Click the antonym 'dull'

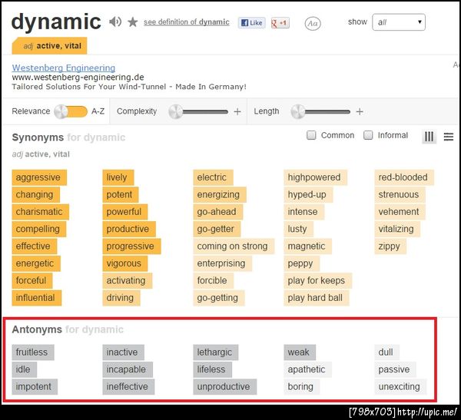click(x=387, y=352)
